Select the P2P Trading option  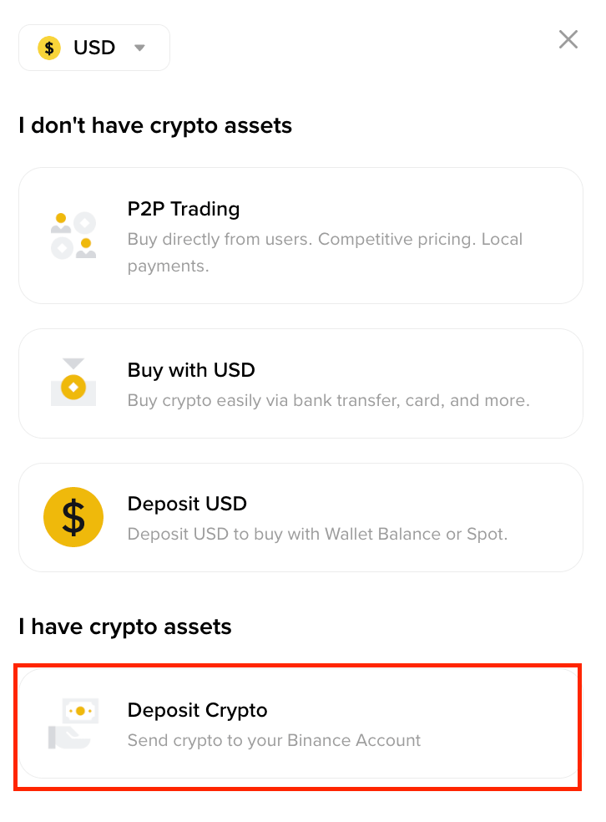(x=300, y=236)
